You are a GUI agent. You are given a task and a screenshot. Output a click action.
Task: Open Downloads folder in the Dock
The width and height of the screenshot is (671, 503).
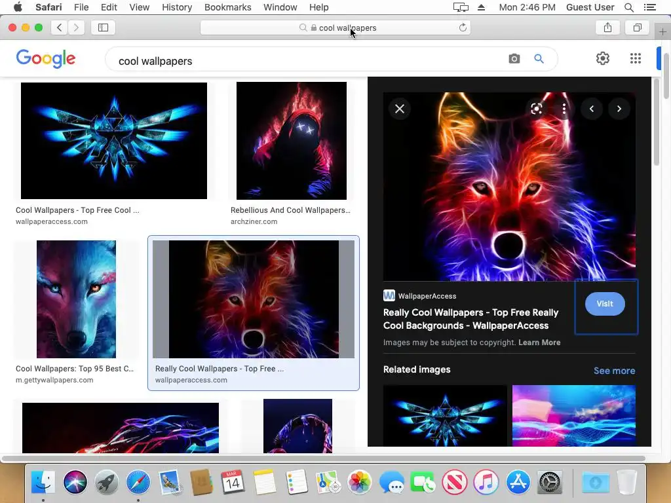pyautogui.click(x=595, y=482)
